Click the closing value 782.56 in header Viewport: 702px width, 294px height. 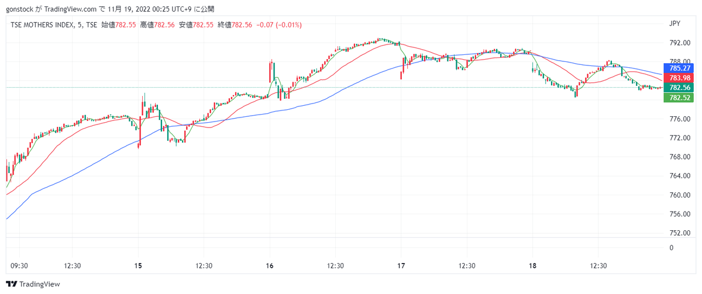pos(242,25)
